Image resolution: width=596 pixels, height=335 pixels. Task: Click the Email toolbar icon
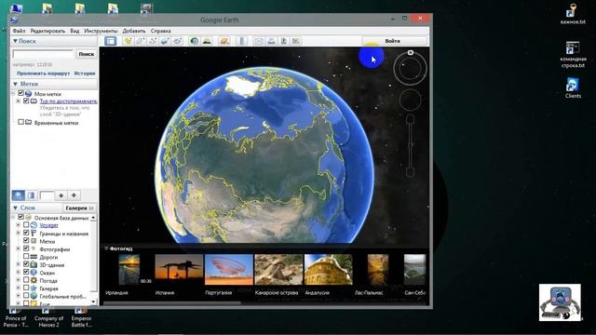(x=259, y=41)
